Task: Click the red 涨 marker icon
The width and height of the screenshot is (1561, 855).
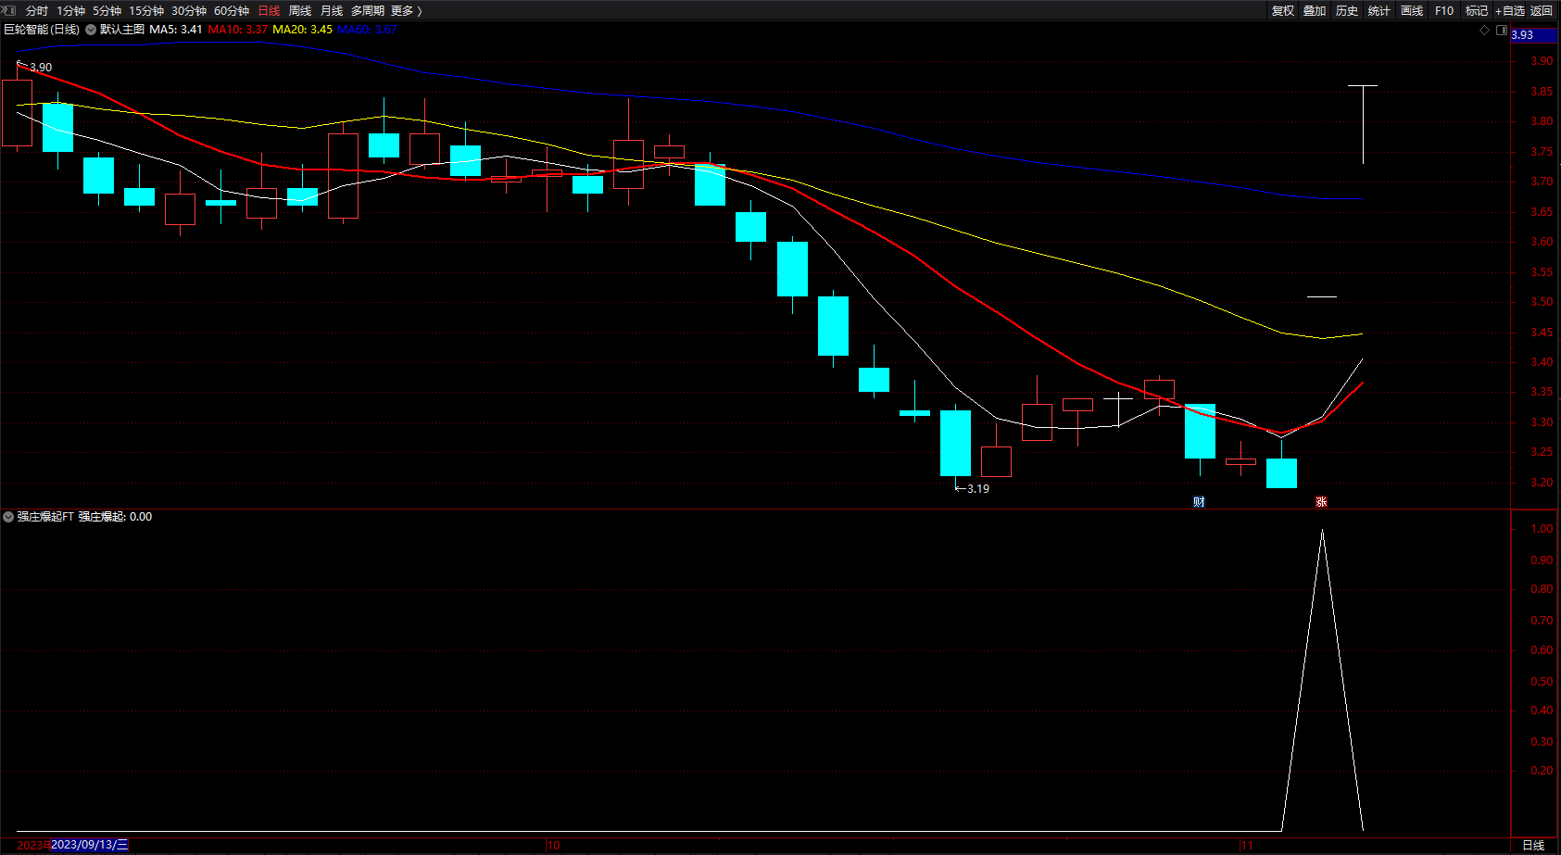Action: pyautogui.click(x=1322, y=502)
